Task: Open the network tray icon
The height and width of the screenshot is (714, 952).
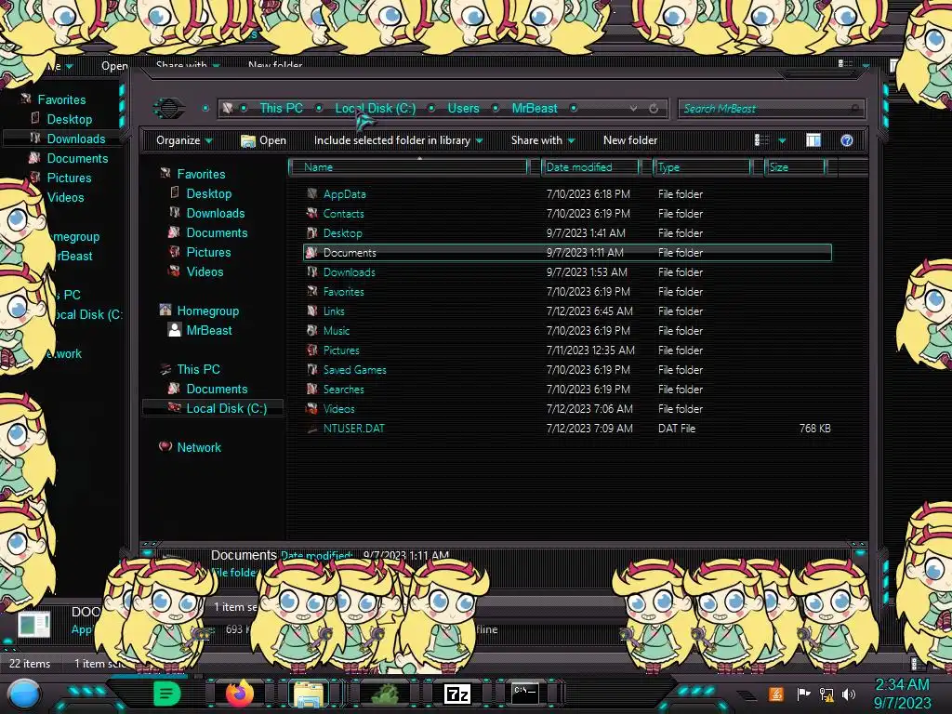Action: point(826,694)
